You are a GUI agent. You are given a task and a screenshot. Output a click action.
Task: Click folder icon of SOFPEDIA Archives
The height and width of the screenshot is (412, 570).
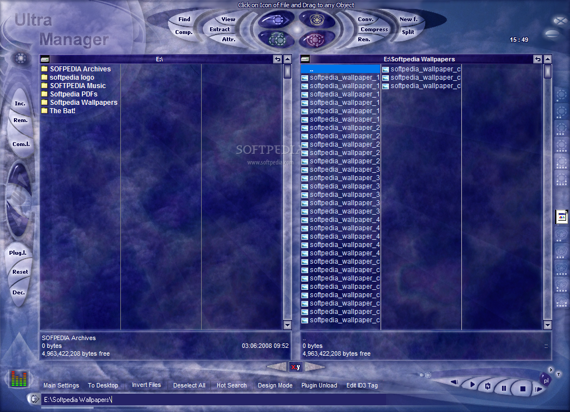pyautogui.click(x=45, y=69)
